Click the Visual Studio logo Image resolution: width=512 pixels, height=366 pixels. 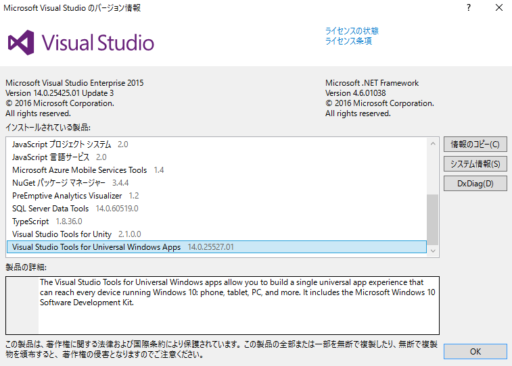[x=81, y=43]
